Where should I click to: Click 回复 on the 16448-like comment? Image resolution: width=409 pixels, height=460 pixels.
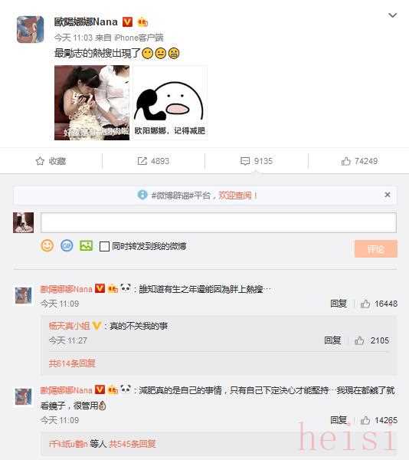tap(339, 304)
